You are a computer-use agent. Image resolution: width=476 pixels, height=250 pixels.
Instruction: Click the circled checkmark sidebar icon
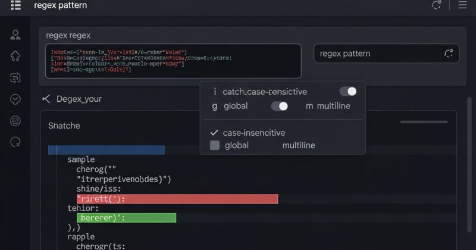coord(15,99)
